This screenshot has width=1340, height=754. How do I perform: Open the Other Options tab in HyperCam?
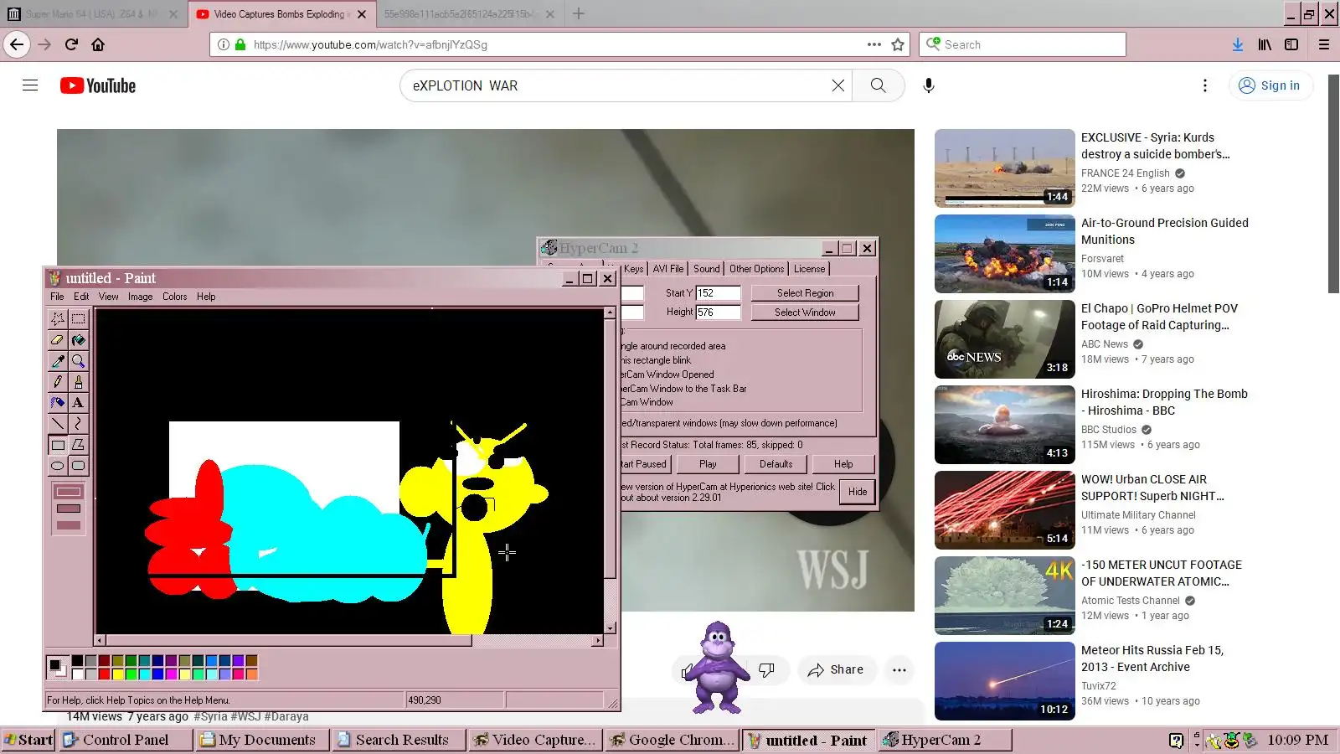[x=757, y=269]
